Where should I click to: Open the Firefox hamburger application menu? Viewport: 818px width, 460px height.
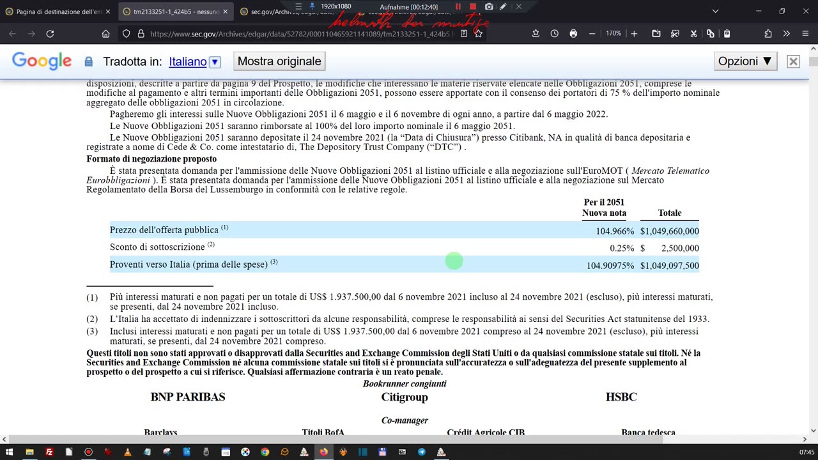click(x=805, y=34)
